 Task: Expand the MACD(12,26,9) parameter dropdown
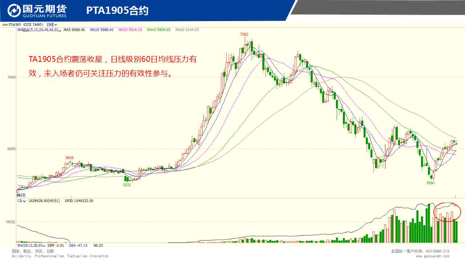coord(45,246)
